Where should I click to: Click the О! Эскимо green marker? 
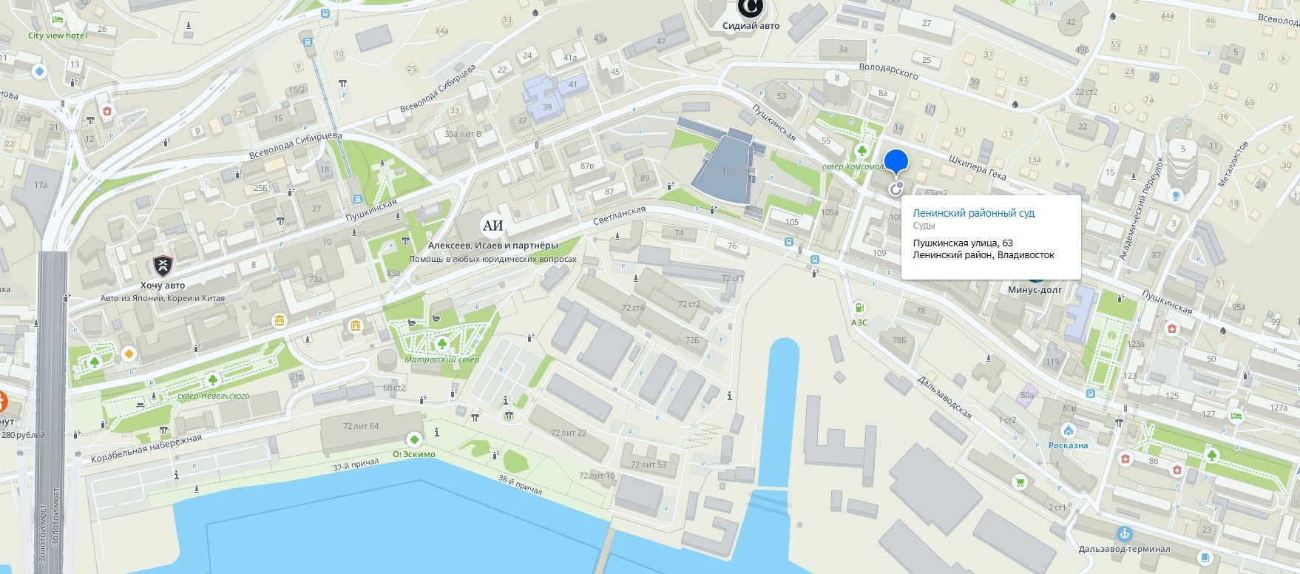[x=413, y=439]
